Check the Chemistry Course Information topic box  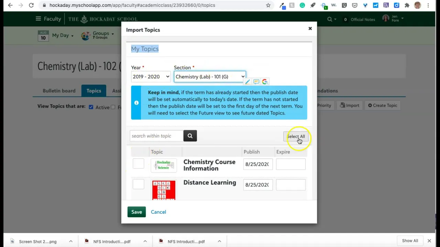pos(139,164)
